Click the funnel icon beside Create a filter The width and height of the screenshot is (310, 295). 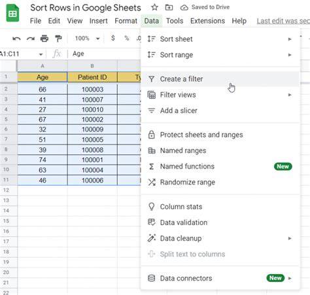[x=151, y=79]
